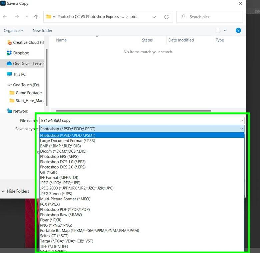
Task: Choose Scitex CT (*.SCT)
Action: tap(142, 236)
